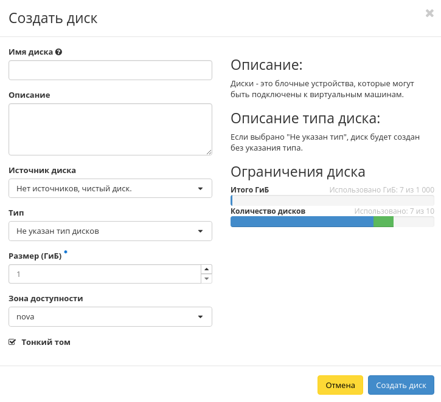The image size is (441, 402).
Task: Toggle the Тонкий том checkbox
Action: pyautogui.click(x=12, y=342)
